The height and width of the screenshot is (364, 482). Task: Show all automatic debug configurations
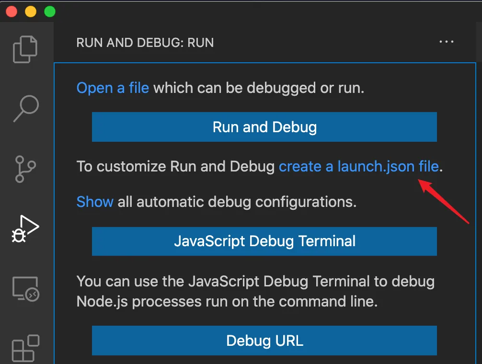click(94, 202)
